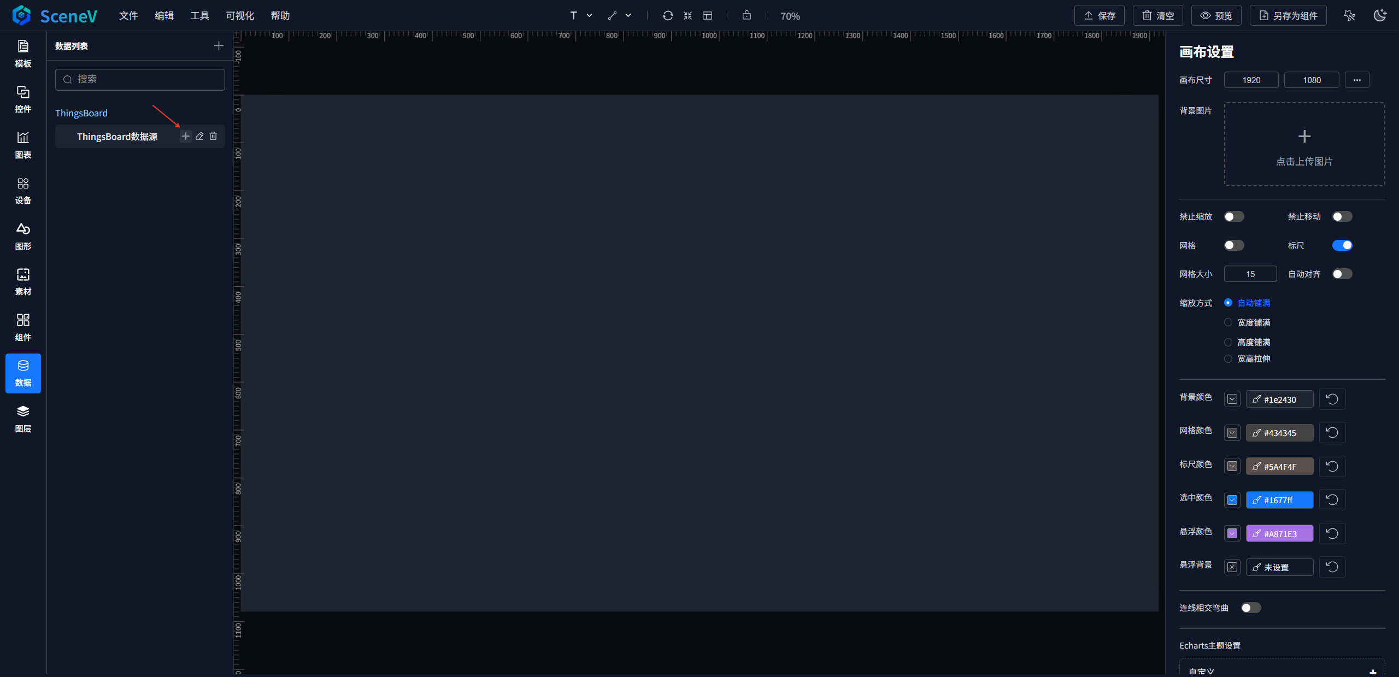Delete the ThingsBoard数据源 entry
This screenshot has height=677, width=1399.
[x=213, y=136]
